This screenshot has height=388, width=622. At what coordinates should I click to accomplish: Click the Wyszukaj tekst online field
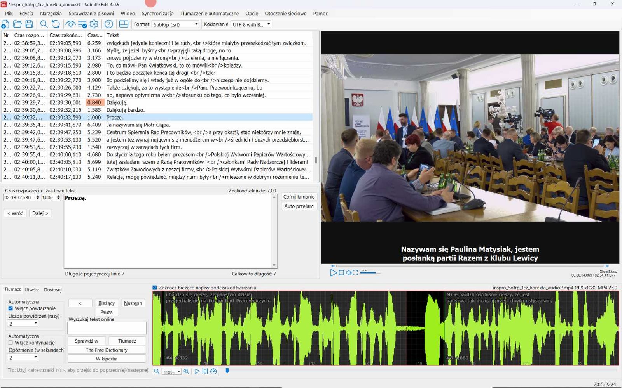pos(107,328)
